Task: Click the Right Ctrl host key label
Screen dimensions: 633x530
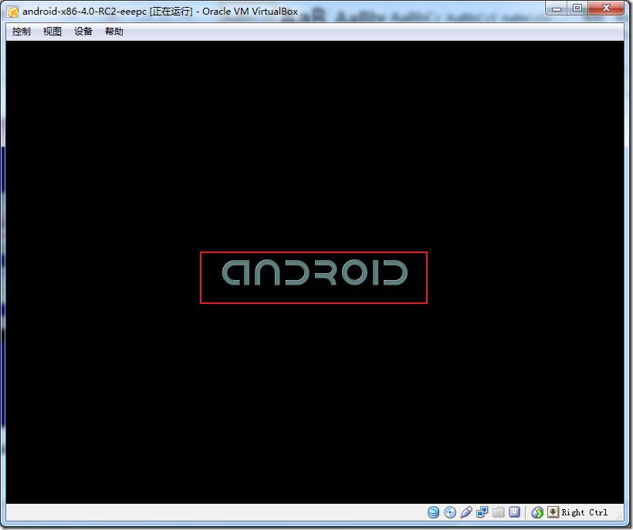Action: tap(584, 512)
